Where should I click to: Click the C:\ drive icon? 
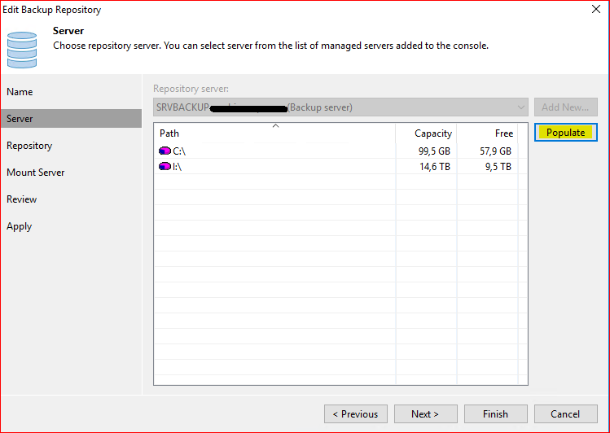pyautogui.click(x=165, y=151)
